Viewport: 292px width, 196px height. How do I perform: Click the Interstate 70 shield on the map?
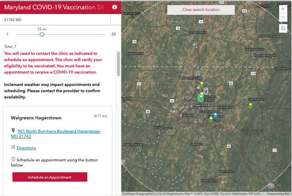pos(271,185)
